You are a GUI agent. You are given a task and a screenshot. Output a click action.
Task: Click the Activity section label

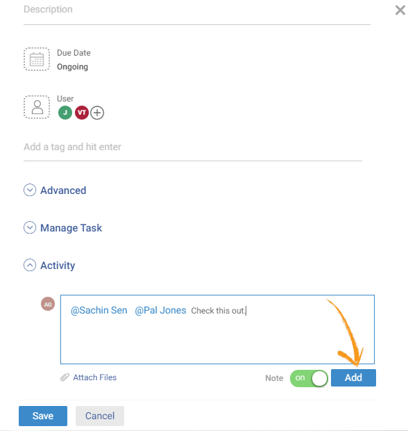coord(58,266)
